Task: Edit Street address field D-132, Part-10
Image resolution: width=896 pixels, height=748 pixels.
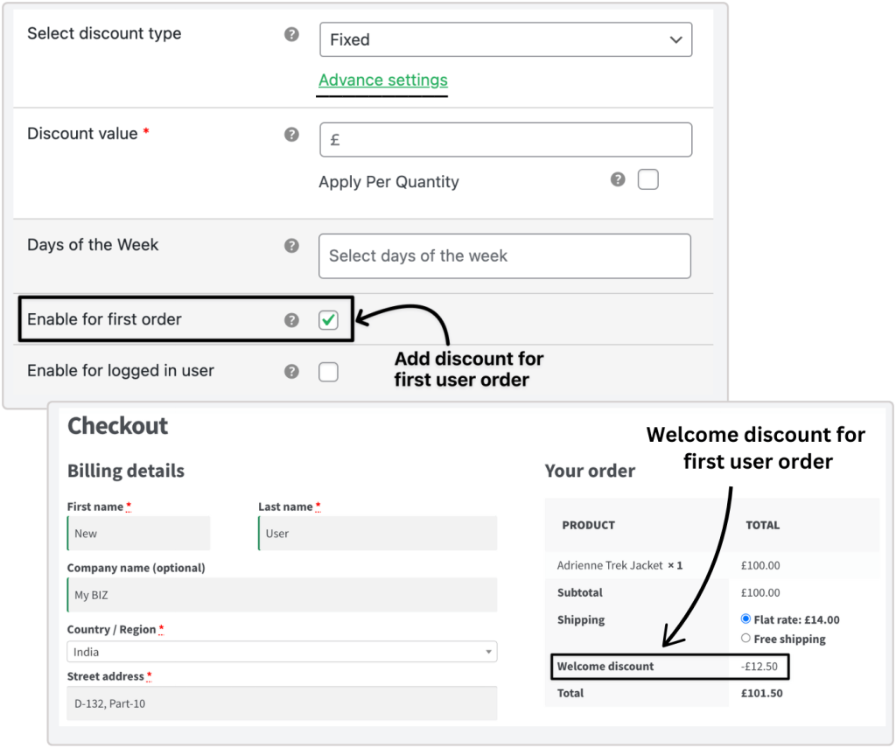Action: (x=283, y=703)
